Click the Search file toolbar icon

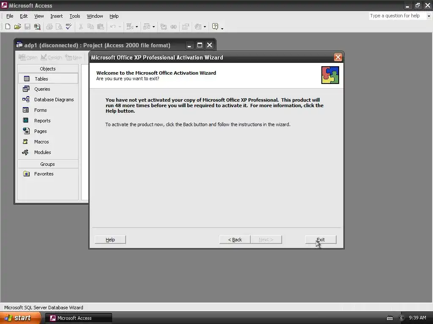[x=37, y=27]
